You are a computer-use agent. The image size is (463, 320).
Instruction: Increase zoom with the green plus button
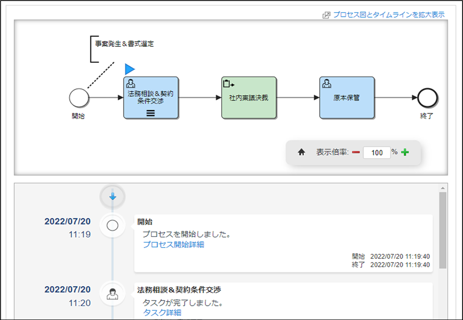[x=405, y=152]
